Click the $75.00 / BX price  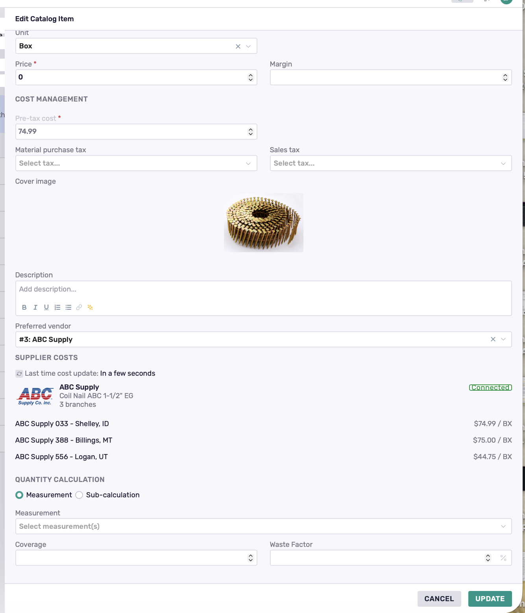pos(492,440)
